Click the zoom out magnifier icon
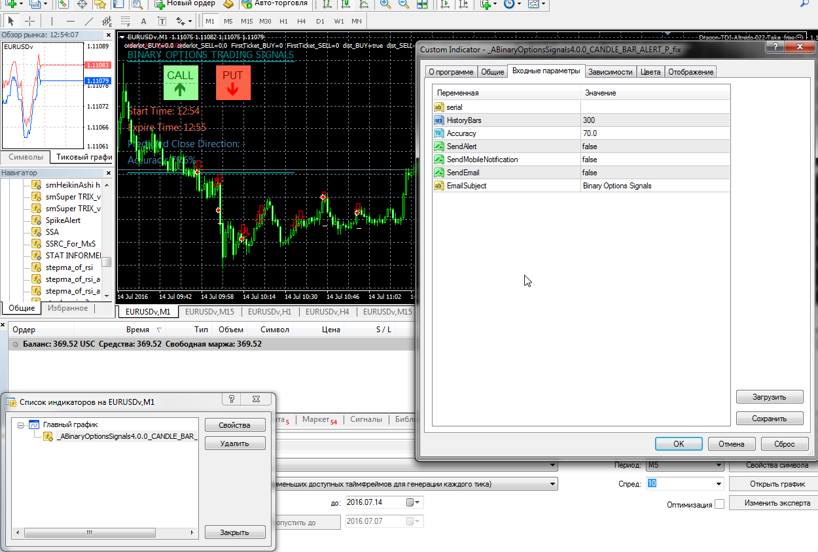This screenshot has width=818, height=552. click(404, 4)
